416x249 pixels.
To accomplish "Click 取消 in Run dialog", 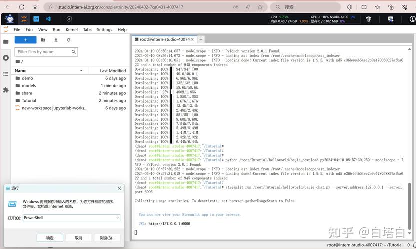I will coord(79,238).
